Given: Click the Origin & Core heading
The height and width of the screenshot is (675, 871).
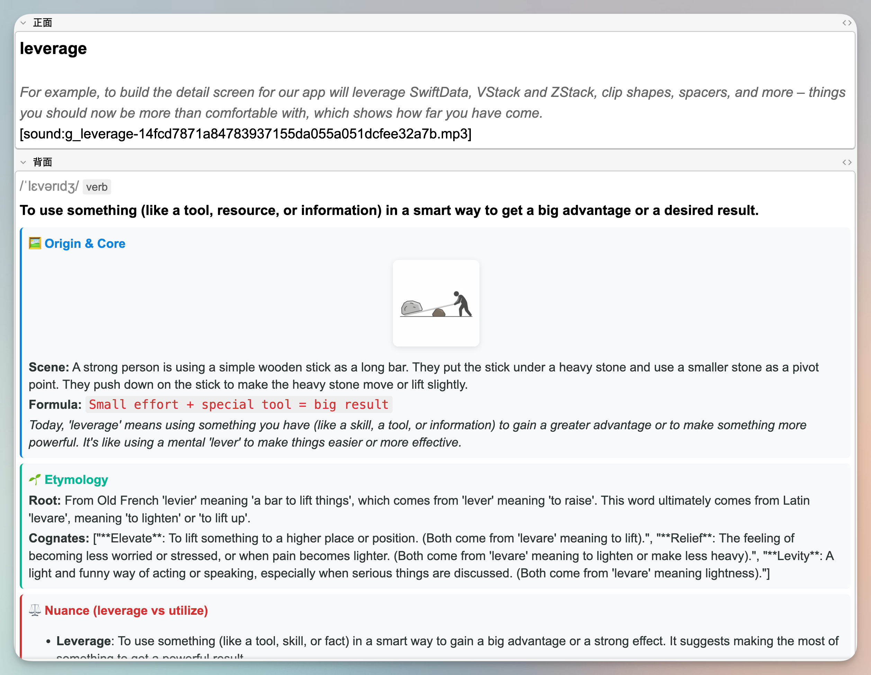Looking at the screenshot, I should point(85,244).
